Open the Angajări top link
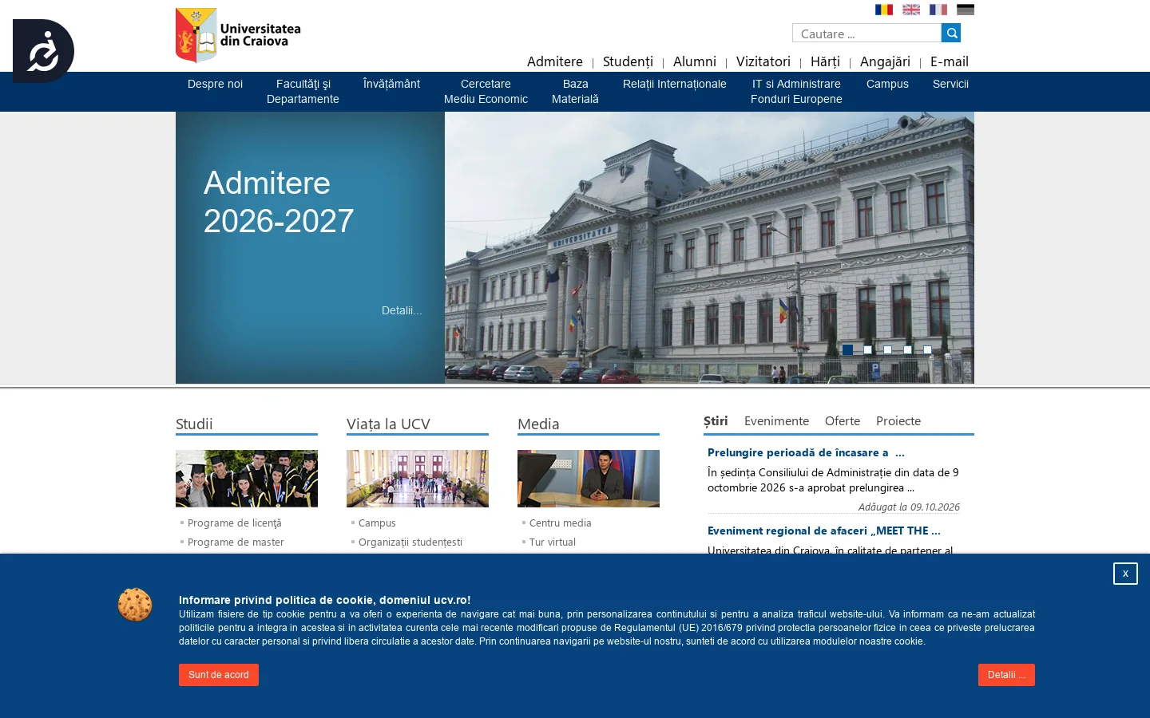 point(885,61)
